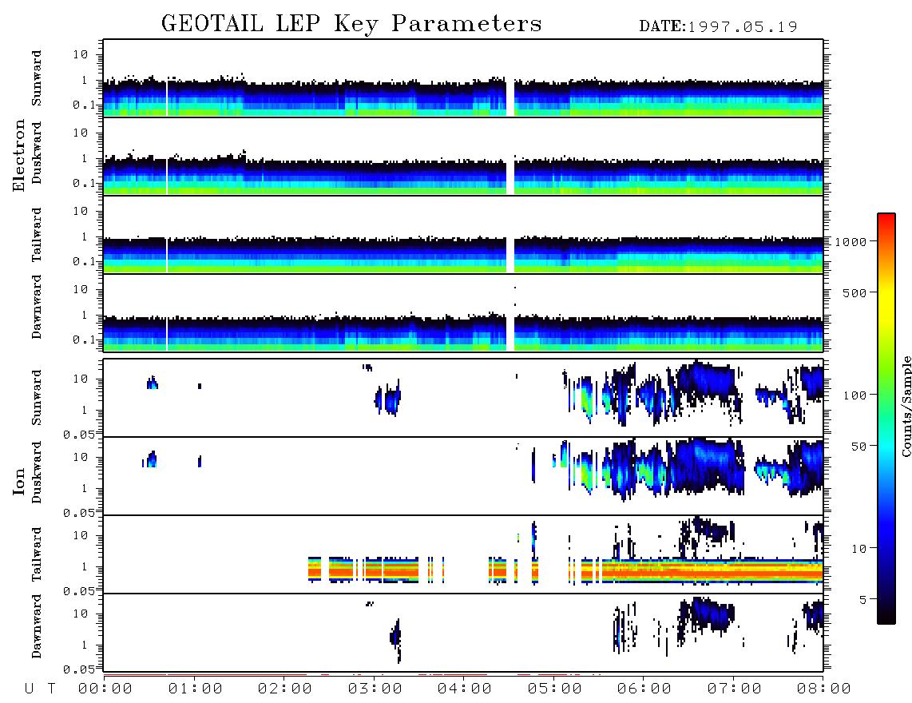This screenshot has width=912, height=703.
Task: Select the Electron Sunward panel label
Action: point(37,78)
